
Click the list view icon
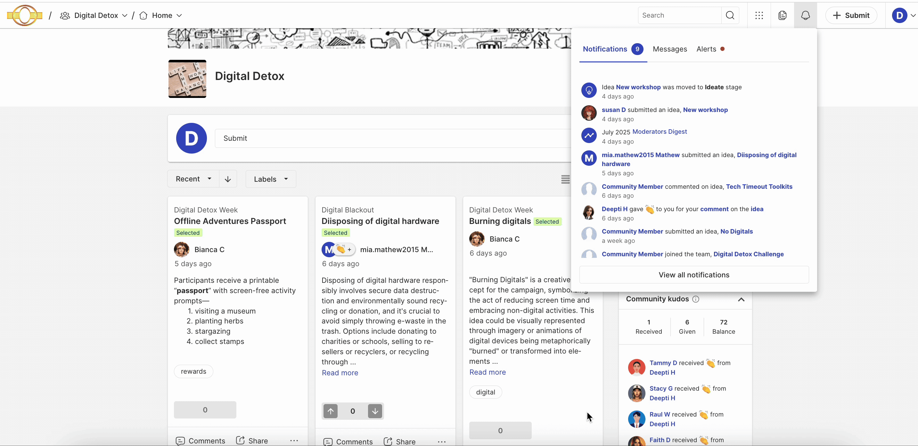point(565,179)
